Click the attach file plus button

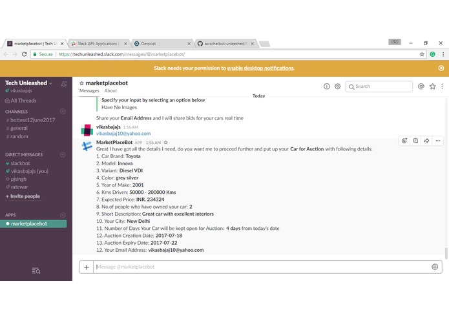tap(87, 267)
